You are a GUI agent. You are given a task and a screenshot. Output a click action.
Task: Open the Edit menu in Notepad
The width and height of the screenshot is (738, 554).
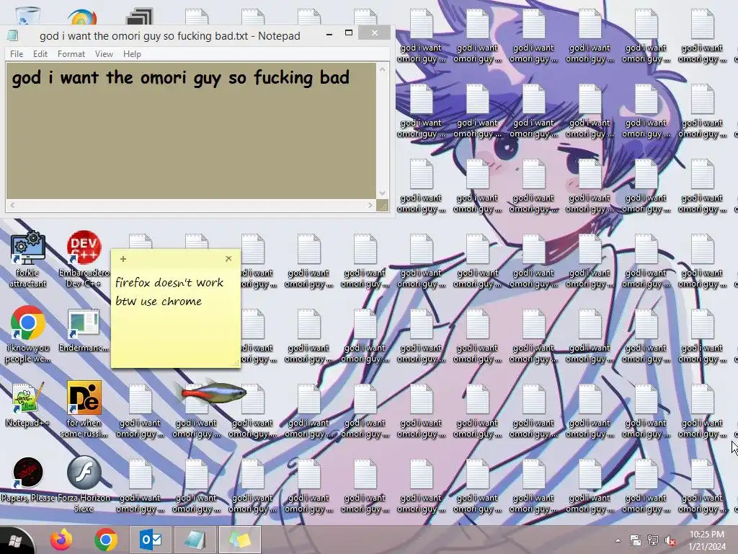tap(40, 54)
